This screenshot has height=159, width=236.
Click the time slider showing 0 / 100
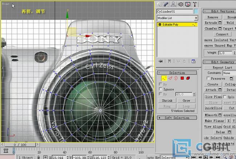(x=20, y=145)
